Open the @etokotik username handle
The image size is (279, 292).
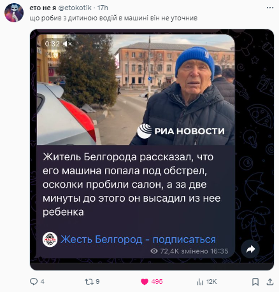tap(75, 8)
